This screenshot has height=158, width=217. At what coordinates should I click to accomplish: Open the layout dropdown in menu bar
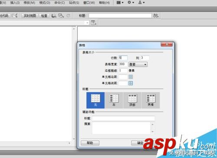click(x=120, y=3)
